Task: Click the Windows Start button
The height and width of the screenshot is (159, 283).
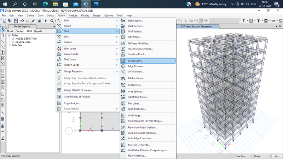Action: pyautogui.click(x=5, y=4)
